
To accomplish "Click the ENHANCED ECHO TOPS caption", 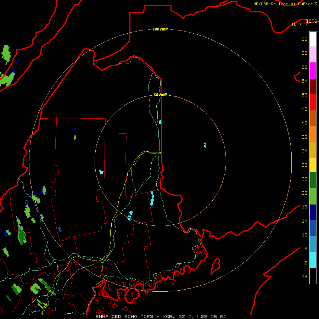I will point(124,317).
